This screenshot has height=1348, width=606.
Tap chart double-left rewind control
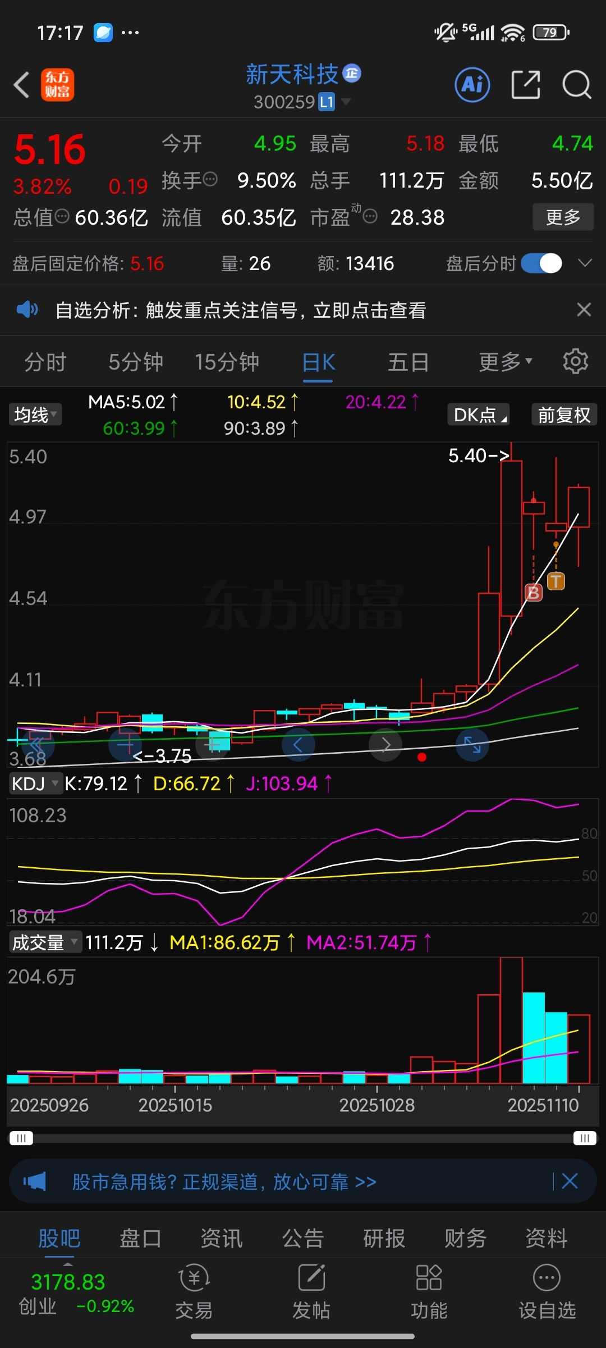(x=38, y=745)
